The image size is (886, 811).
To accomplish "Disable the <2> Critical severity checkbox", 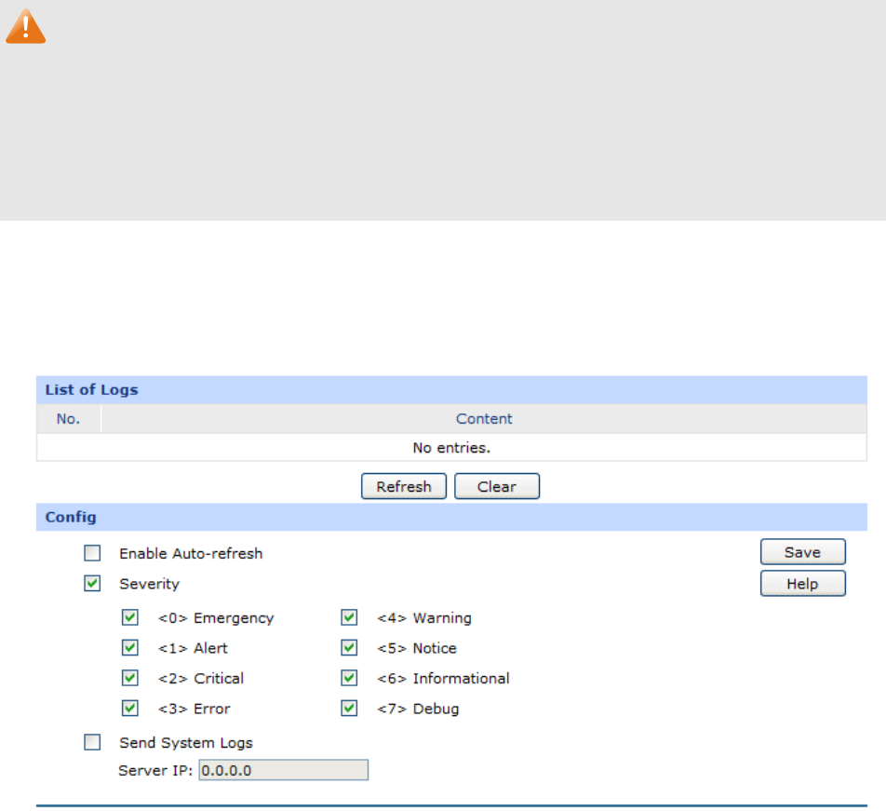I will pyautogui.click(x=130, y=678).
